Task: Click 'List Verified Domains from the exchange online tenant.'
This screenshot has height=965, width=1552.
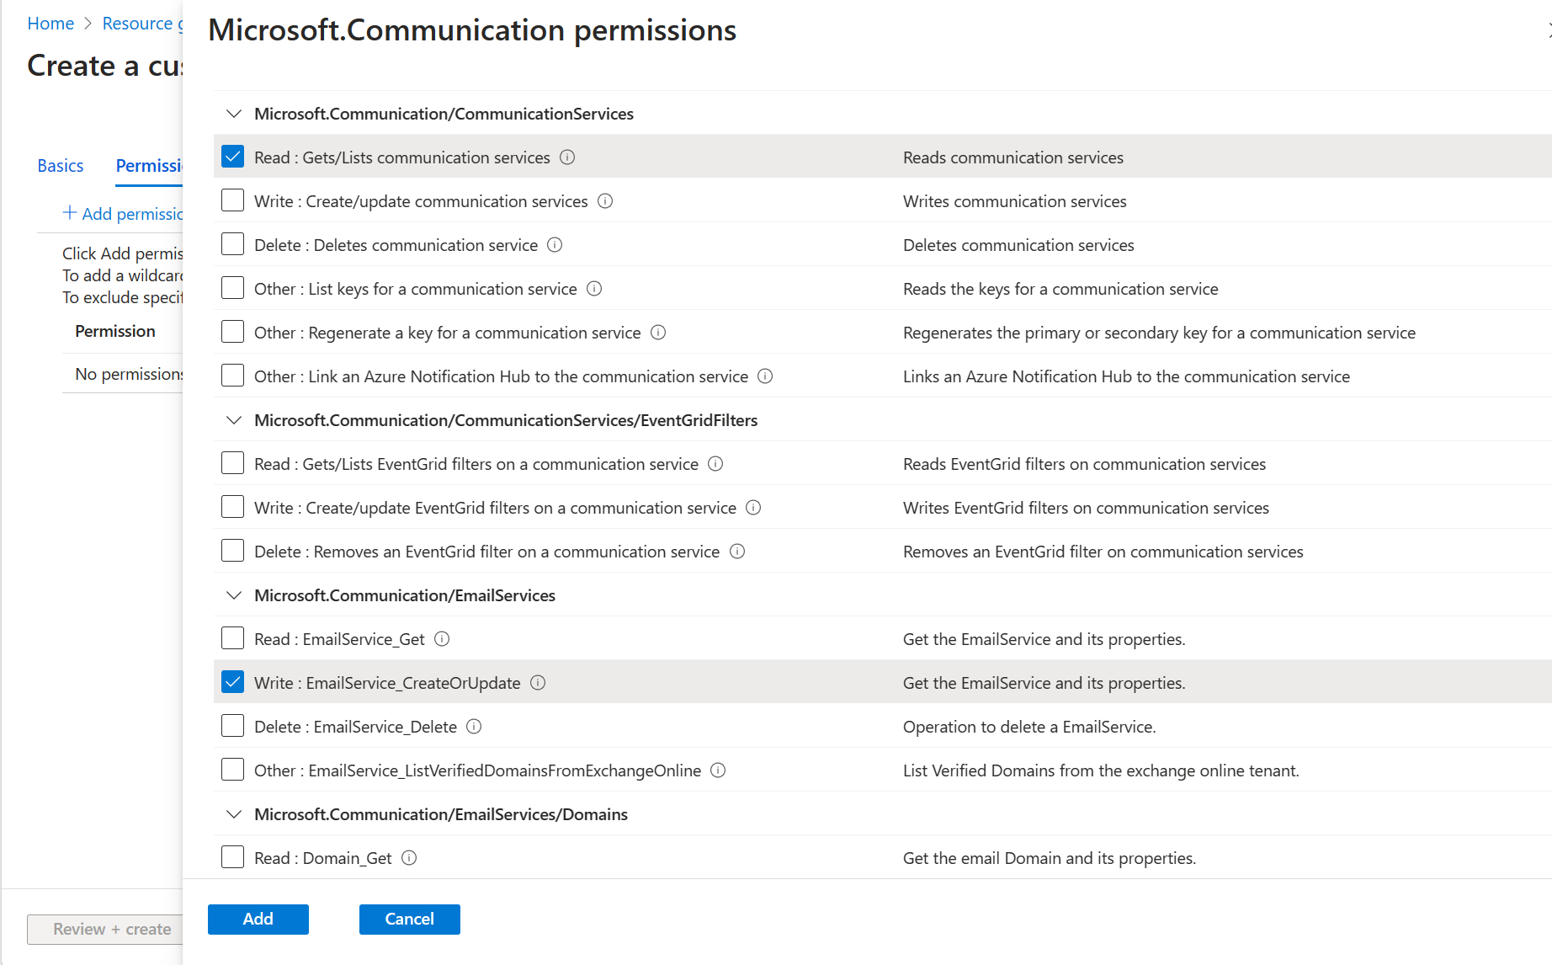Action: click(x=1101, y=770)
